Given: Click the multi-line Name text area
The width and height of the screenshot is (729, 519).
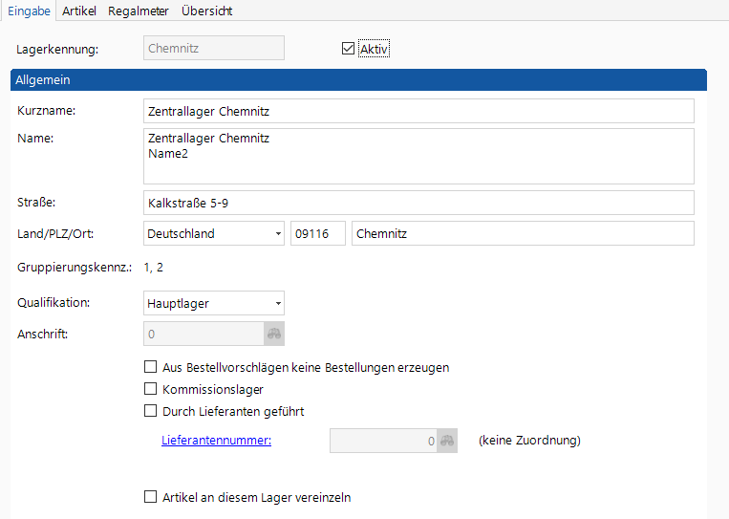Looking at the screenshot, I should [418, 156].
